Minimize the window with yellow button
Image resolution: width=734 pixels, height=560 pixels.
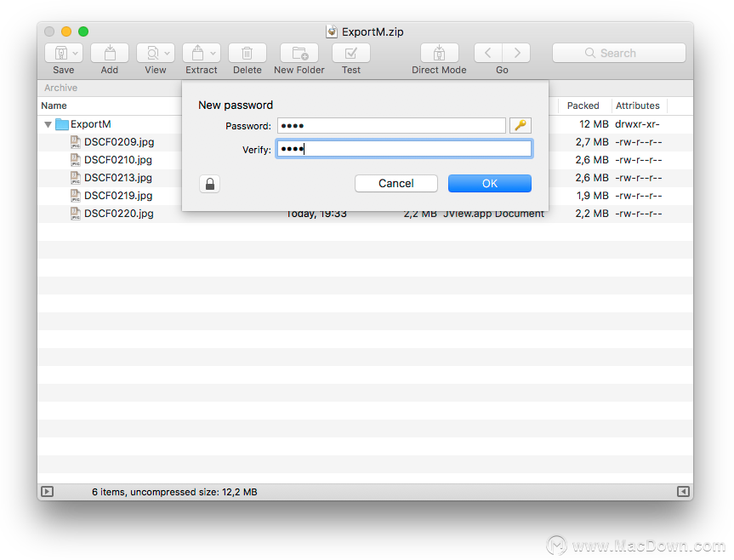66,31
